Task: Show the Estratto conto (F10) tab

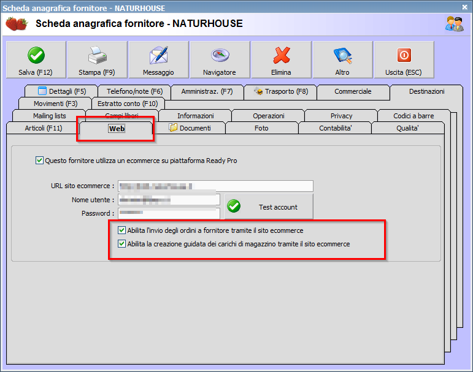Action: (128, 104)
